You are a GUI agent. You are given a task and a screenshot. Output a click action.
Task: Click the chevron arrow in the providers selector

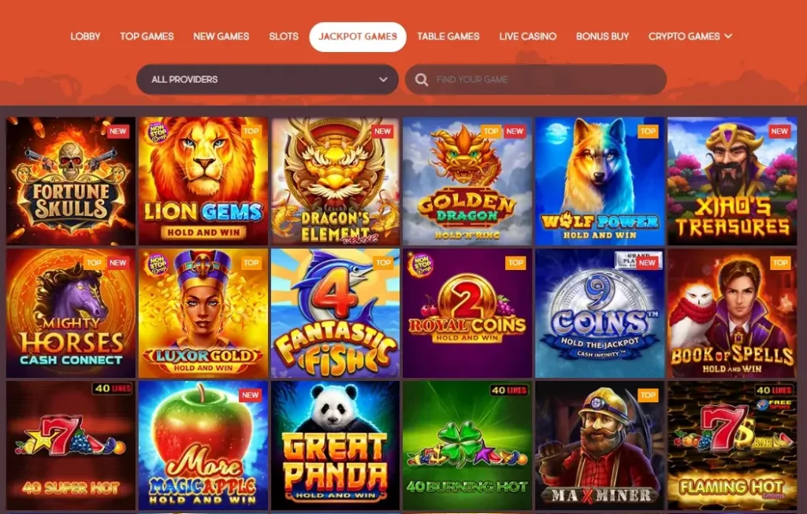[x=383, y=80]
